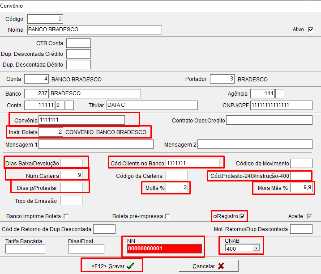Screen dimensions: 321x274
Task: Select the Num.Carteira field
Action: 71,175
